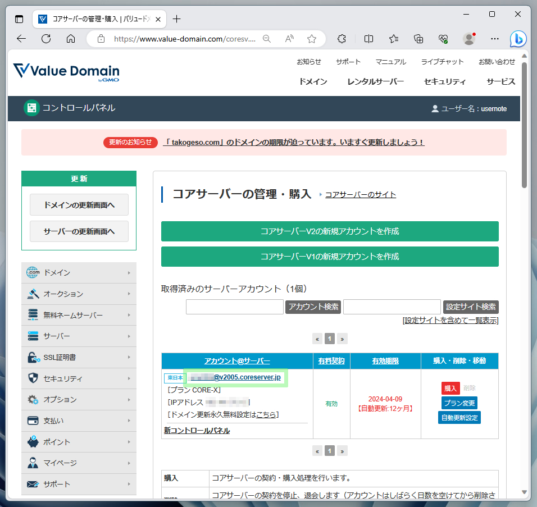Click サーバーの更新画面へ button
537x507 pixels.
point(79,231)
